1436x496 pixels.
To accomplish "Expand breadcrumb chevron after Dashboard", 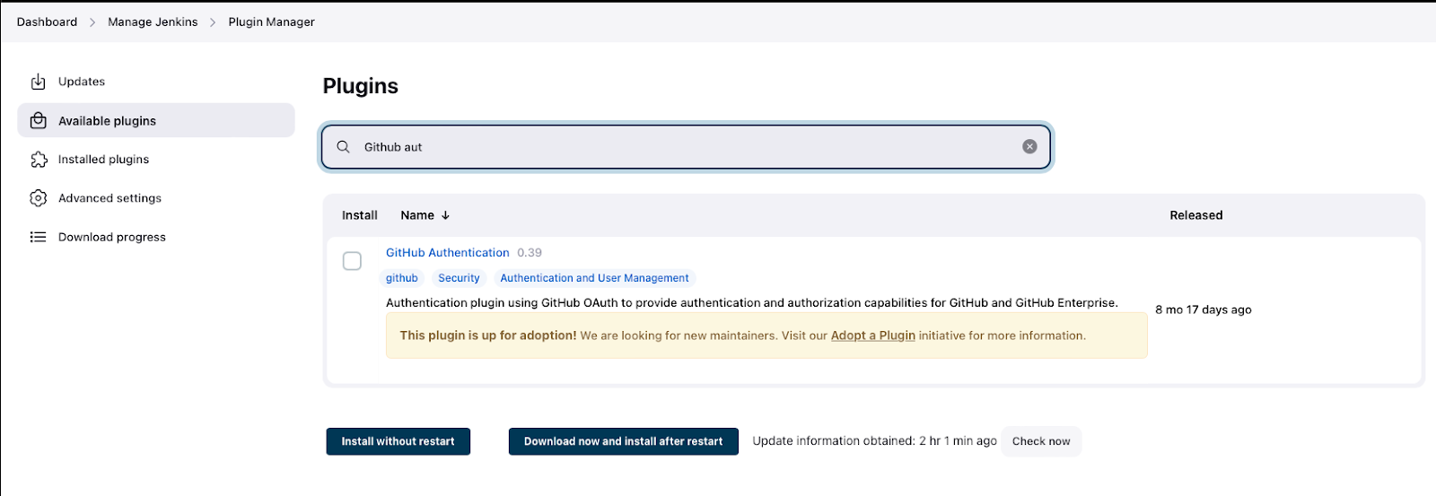I will [x=92, y=22].
